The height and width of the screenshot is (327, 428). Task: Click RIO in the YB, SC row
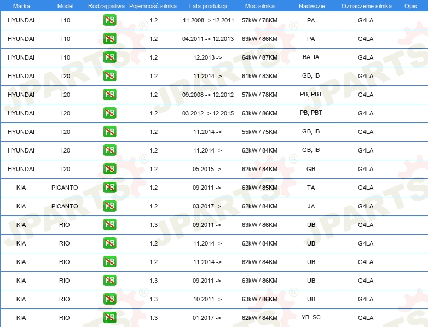click(x=65, y=318)
